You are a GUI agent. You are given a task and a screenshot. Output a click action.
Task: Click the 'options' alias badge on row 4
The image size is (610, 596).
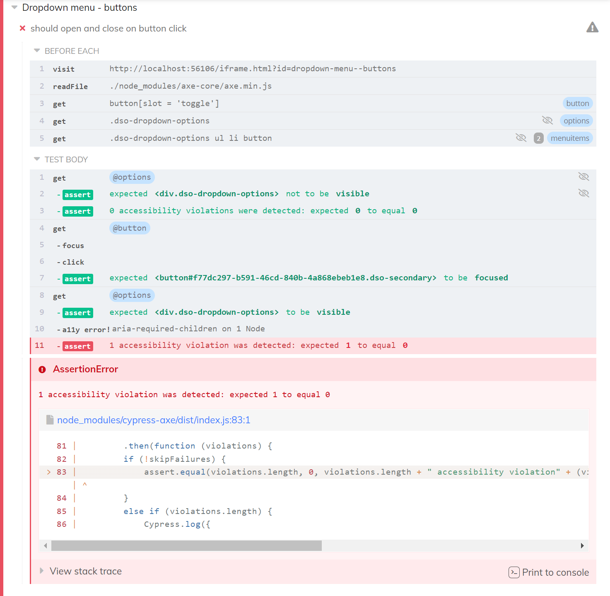click(x=576, y=121)
